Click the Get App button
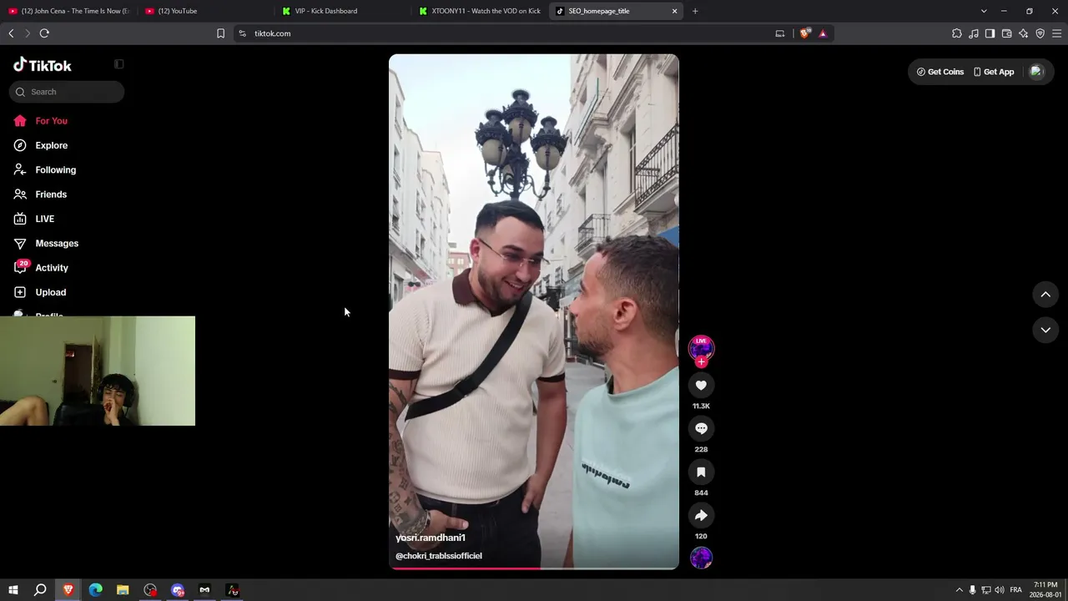The image size is (1068, 601). click(x=994, y=72)
